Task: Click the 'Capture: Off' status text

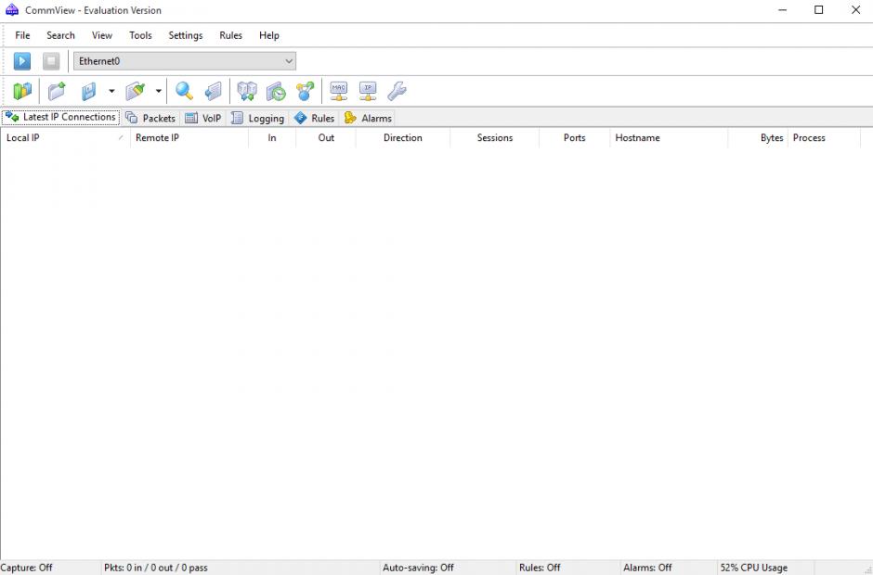Action: [x=26, y=568]
